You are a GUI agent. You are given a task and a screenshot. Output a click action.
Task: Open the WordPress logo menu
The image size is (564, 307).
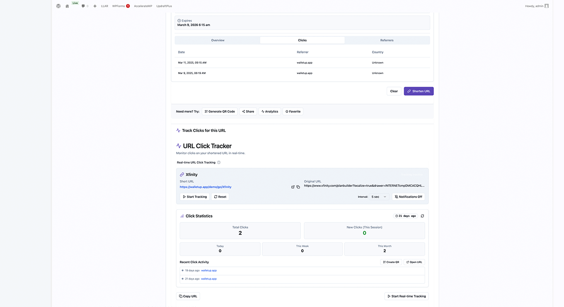point(58,6)
